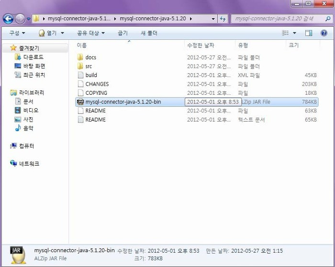Select 네트워크 in navigation pane
Viewport: 335px width, 267px height.
pos(29,164)
